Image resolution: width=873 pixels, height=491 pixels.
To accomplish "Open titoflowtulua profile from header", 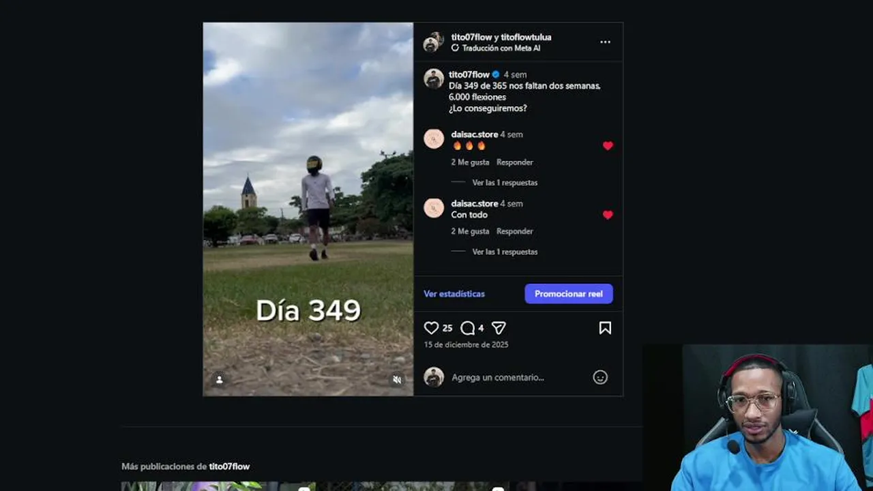I will tap(526, 37).
